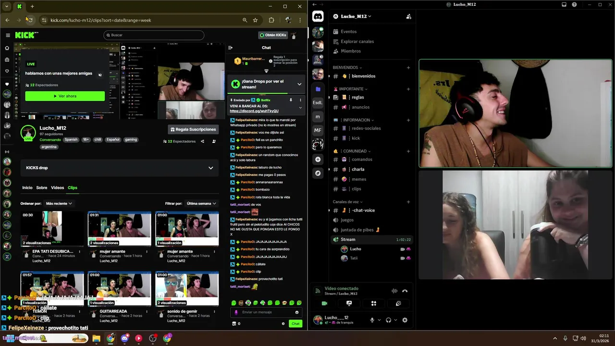Mute Discord microphone

(372, 320)
